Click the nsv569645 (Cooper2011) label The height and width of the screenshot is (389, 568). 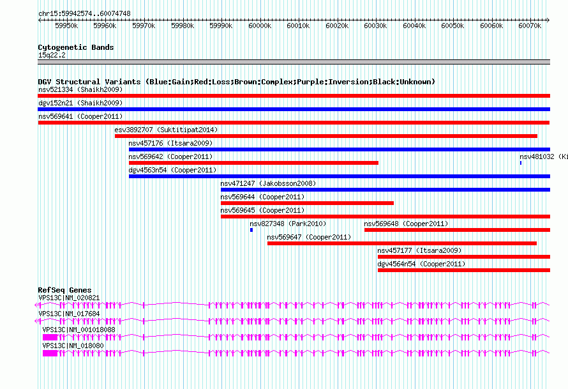263,210
